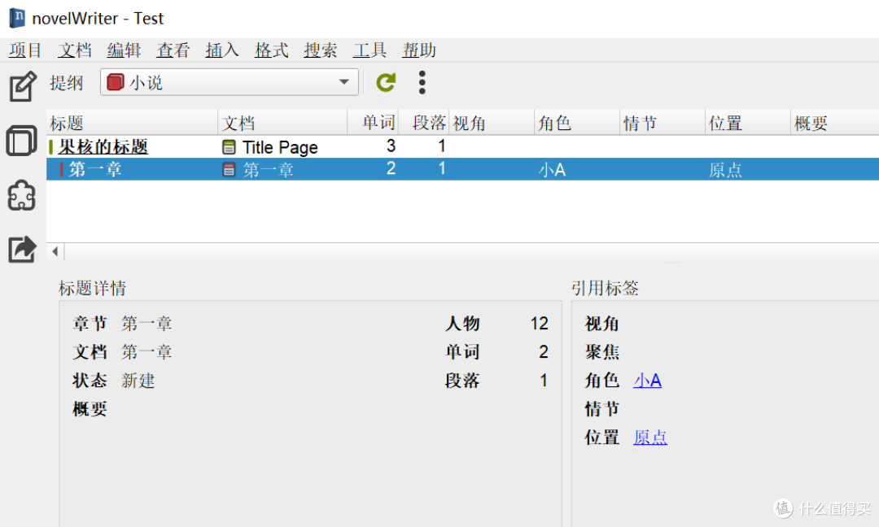Click the 视角 column header

[492, 123]
